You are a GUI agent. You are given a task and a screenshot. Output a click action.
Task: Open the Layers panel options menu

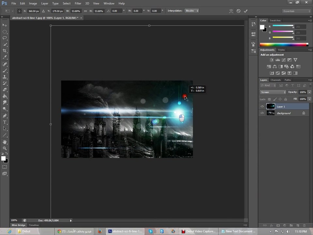[310, 80]
